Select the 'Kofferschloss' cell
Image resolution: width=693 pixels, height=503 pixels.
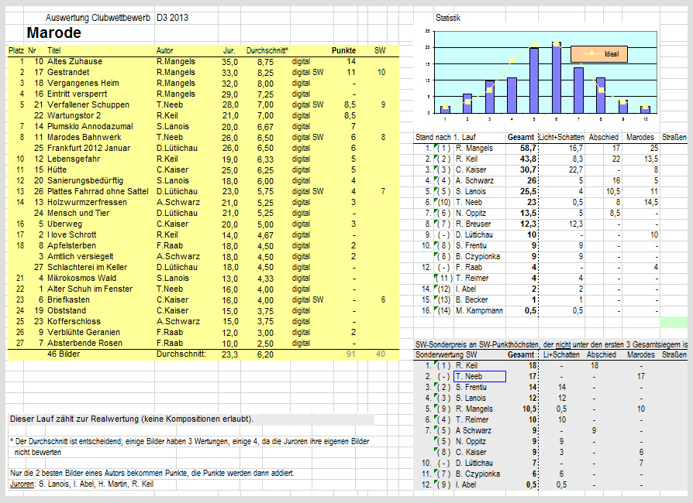tap(74, 321)
